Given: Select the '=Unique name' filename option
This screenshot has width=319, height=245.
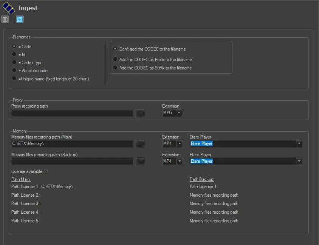Looking at the screenshot, I should pyautogui.click(x=14, y=79).
